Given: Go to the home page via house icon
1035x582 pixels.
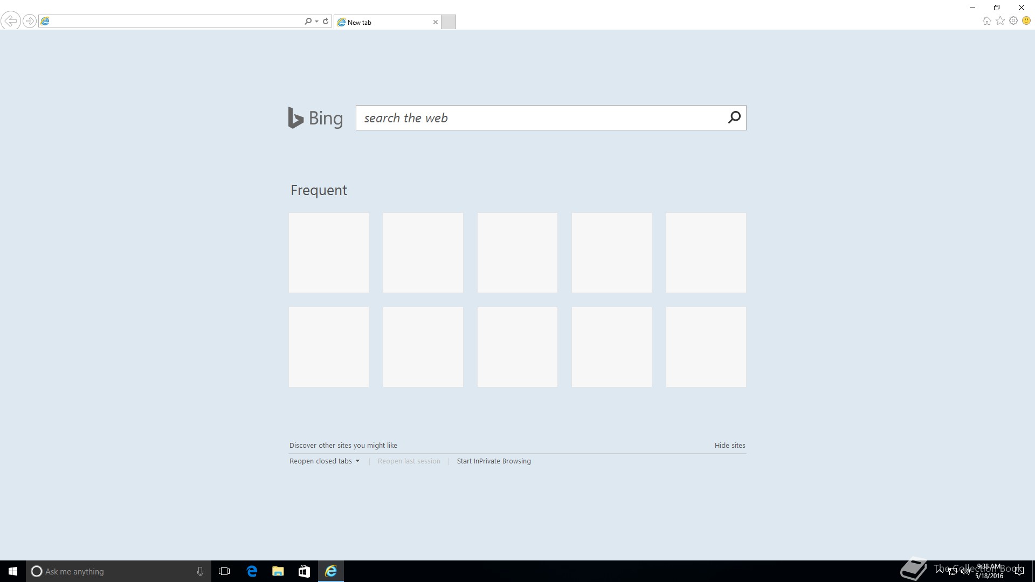Looking at the screenshot, I should click(987, 21).
